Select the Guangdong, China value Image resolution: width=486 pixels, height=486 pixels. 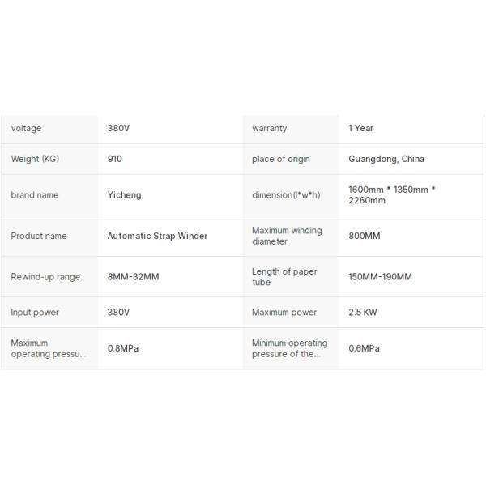[x=386, y=159]
